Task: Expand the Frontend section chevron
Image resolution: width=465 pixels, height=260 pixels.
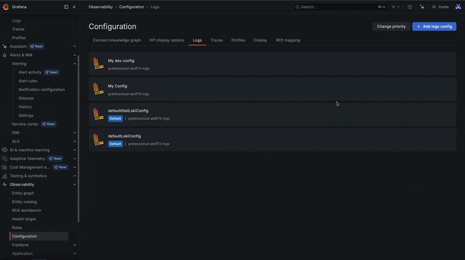Action: pyautogui.click(x=74, y=245)
